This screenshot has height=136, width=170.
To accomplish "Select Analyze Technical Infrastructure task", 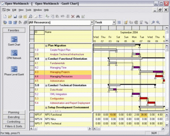I will [x=67, y=54].
